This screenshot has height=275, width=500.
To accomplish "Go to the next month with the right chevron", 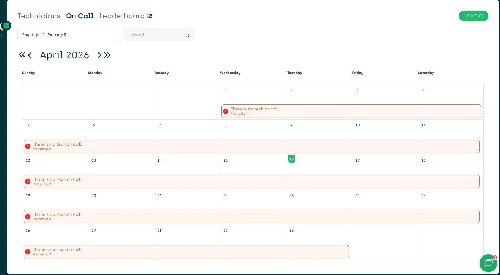I will tap(100, 55).
